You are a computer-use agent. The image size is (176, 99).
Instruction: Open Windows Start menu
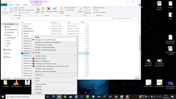click(x=3, y=97)
